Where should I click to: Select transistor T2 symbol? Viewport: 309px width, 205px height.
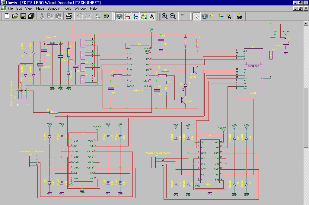coord(183,100)
